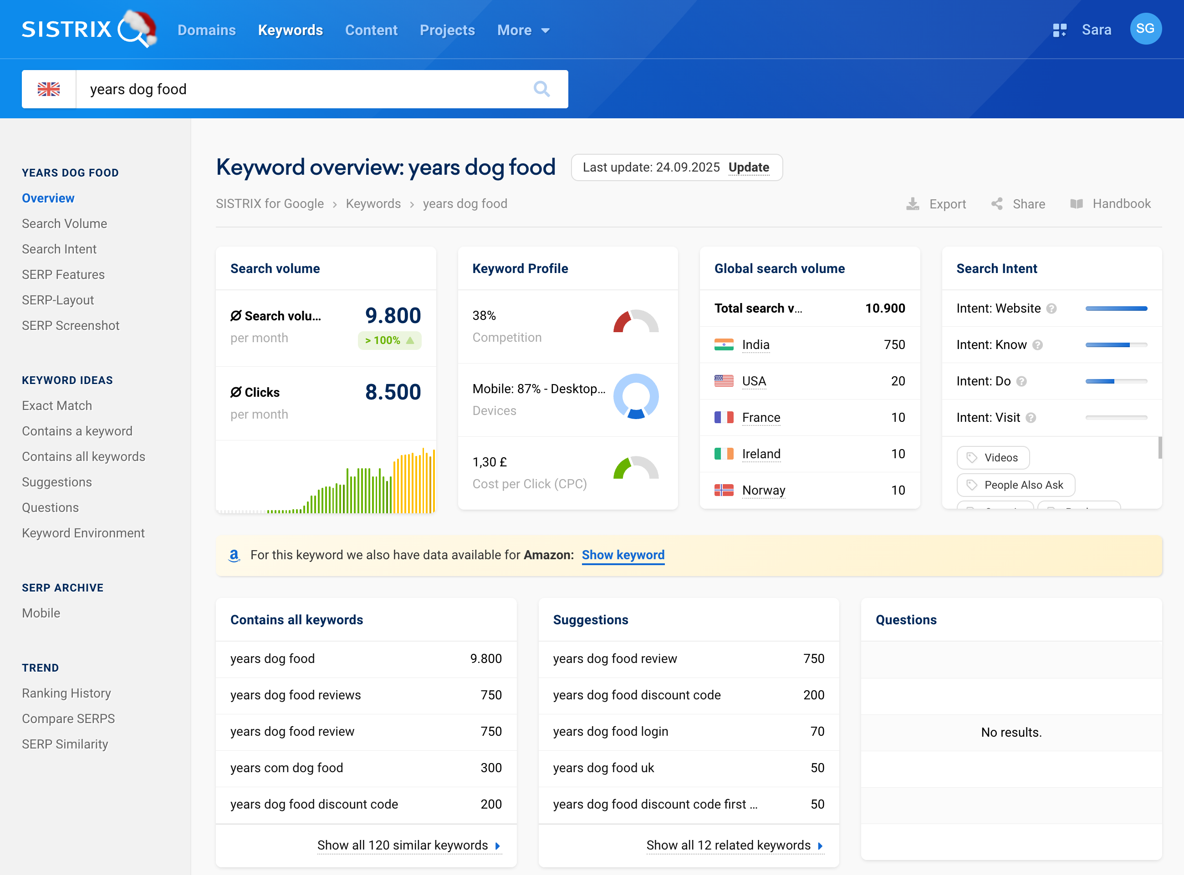Screen dimensions: 1184x875
Task: Select the Videos SERP feature tag
Action: pos(993,458)
